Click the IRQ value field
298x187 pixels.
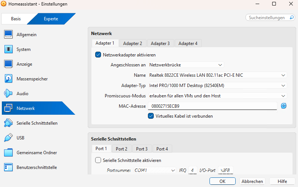pos(193,170)
